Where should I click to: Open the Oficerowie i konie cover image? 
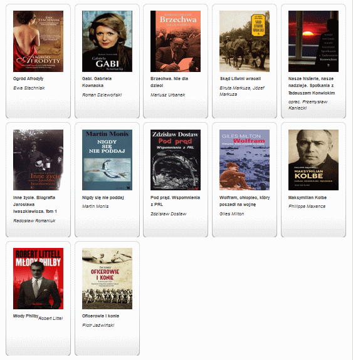(x=107, y=279)
